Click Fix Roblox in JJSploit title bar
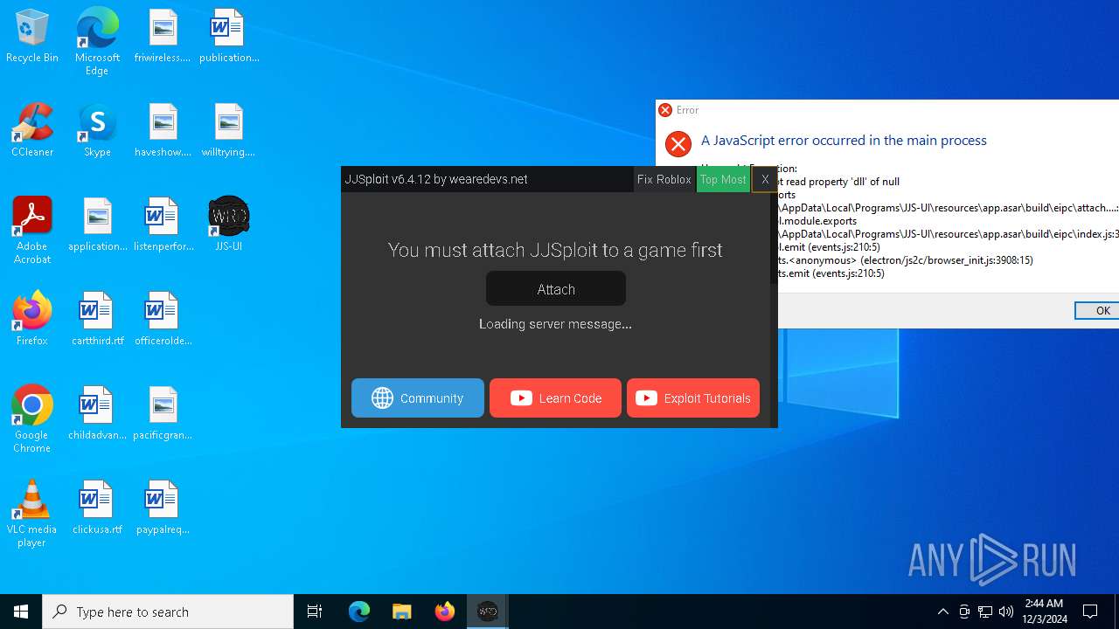This screenshot has width=1119, height=629. click(664, 179)
